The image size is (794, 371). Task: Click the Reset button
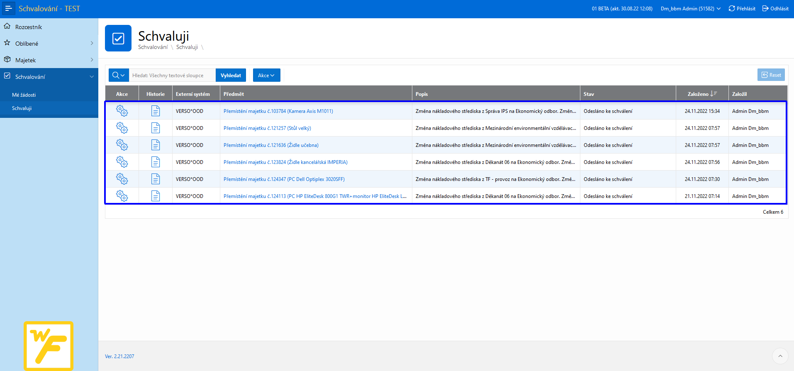click(x=771, y=75)
